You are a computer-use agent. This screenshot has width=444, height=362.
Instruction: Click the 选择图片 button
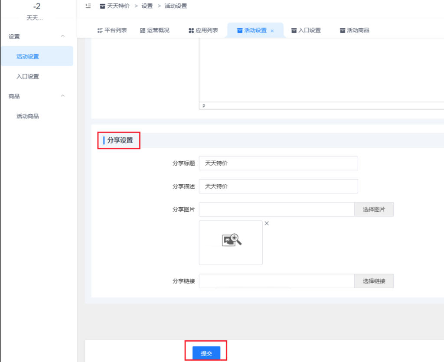point(374,209)
